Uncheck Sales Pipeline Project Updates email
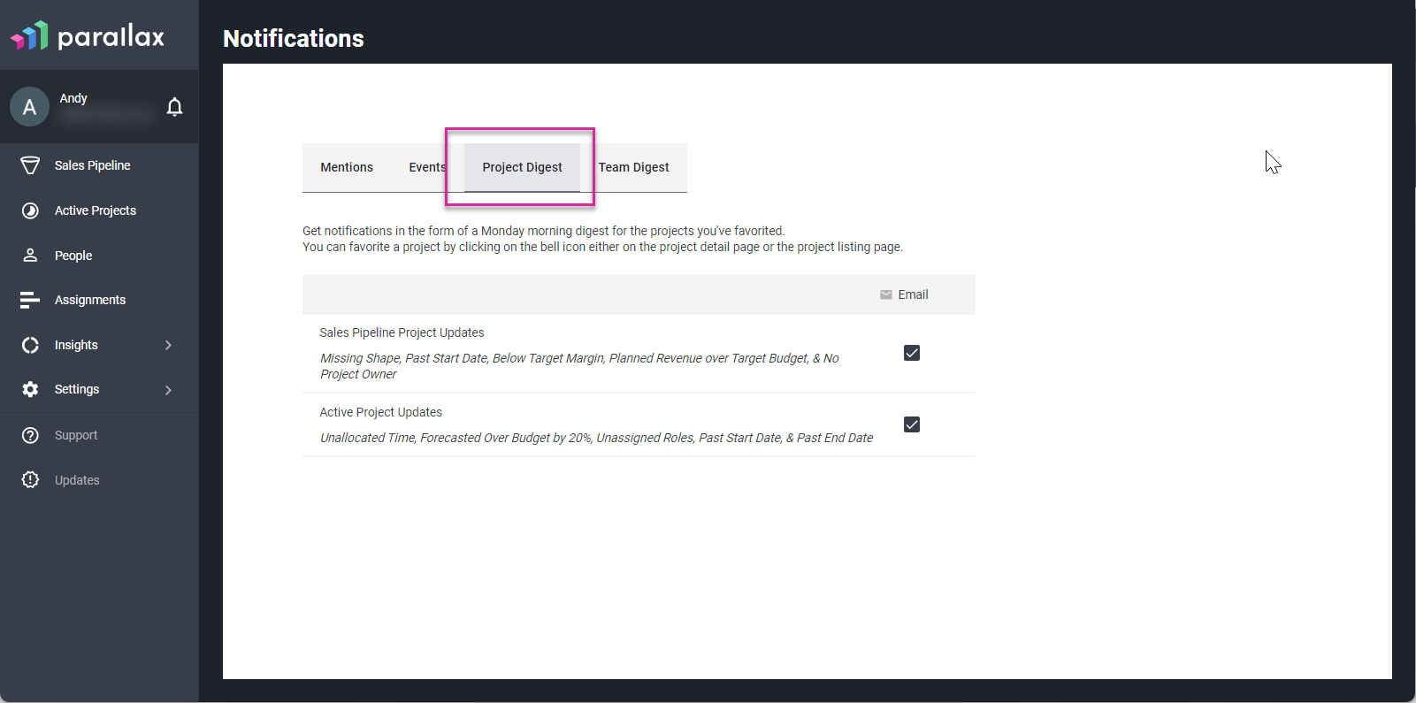 tap(912, 353)
